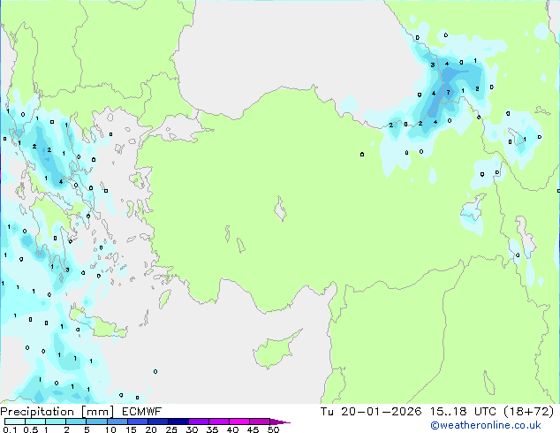The image size is (560, 433).
Task: Select the 5–10 mm legend color swatch
Action: click(x=96, y=422)
